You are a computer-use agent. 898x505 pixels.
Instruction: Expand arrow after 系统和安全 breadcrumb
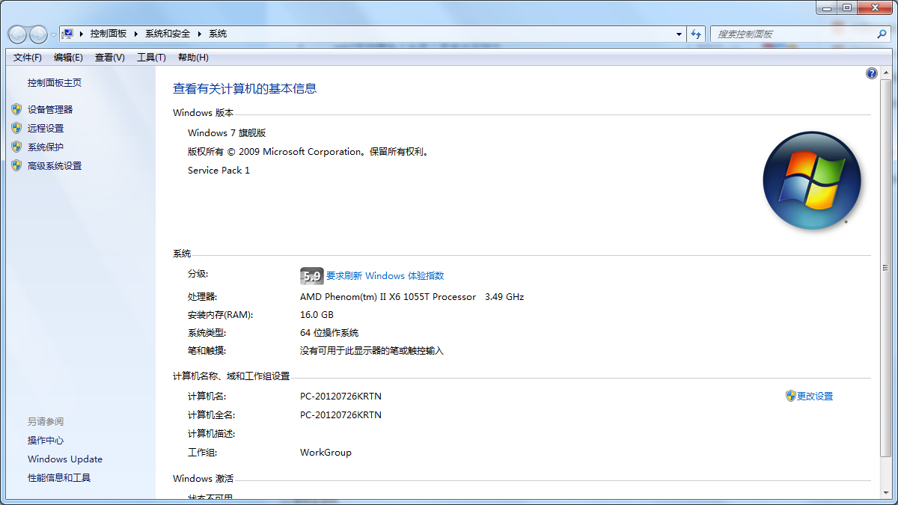[x=200, y=34]
